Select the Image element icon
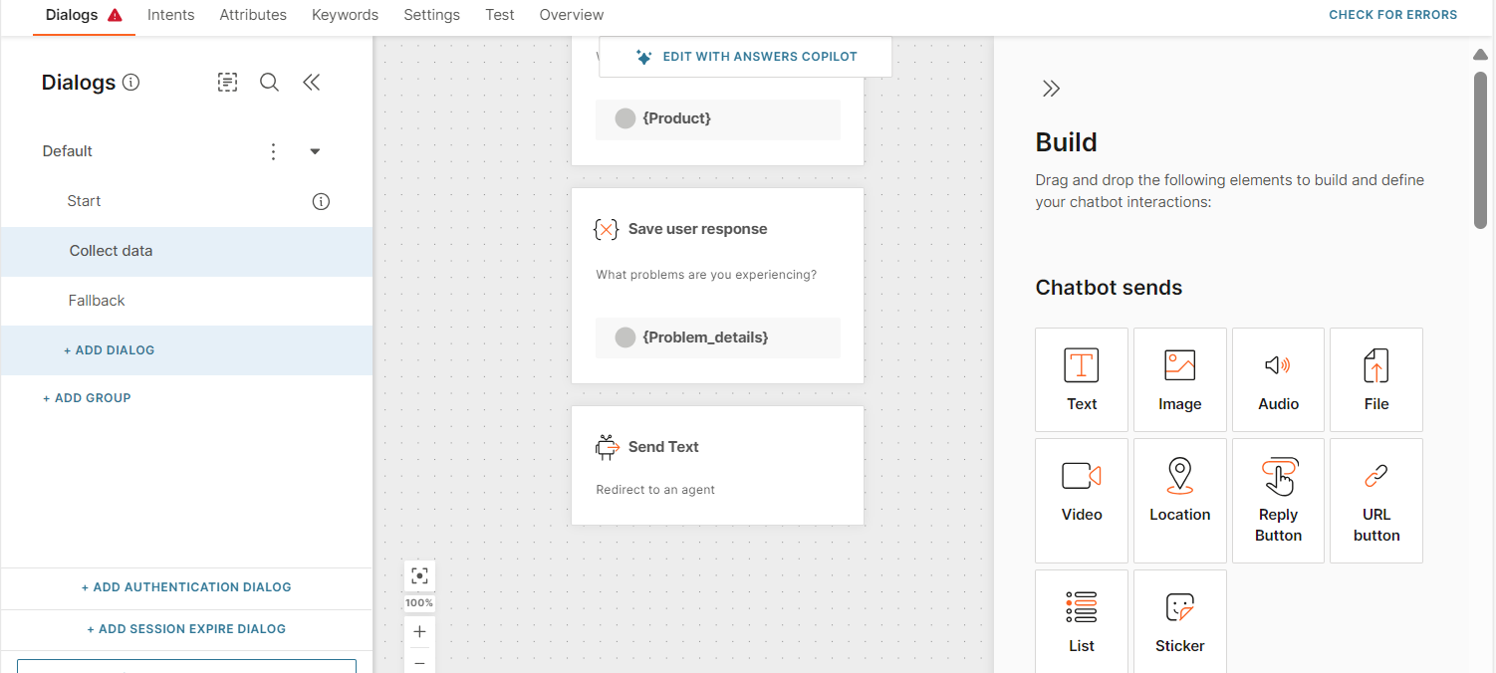The width and height of the screenshot is (1496, 673). coord(1179,366)
